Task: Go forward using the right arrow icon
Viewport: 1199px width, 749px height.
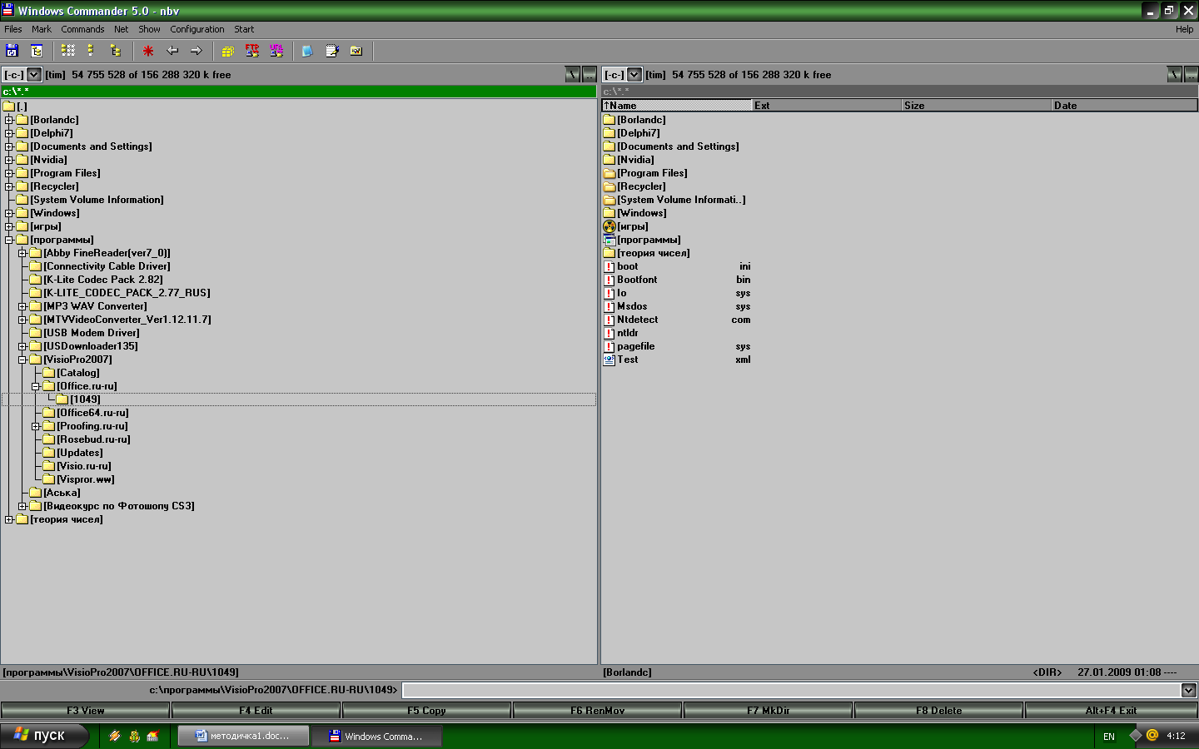Action: [197, 51]
